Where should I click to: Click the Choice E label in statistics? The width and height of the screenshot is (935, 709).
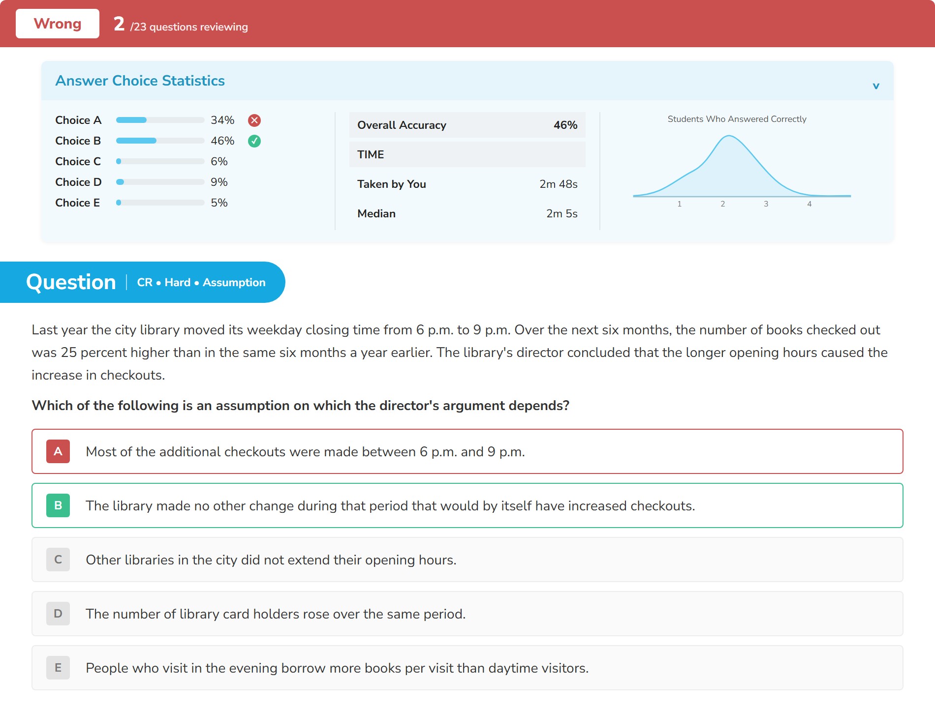coord(78,203)
